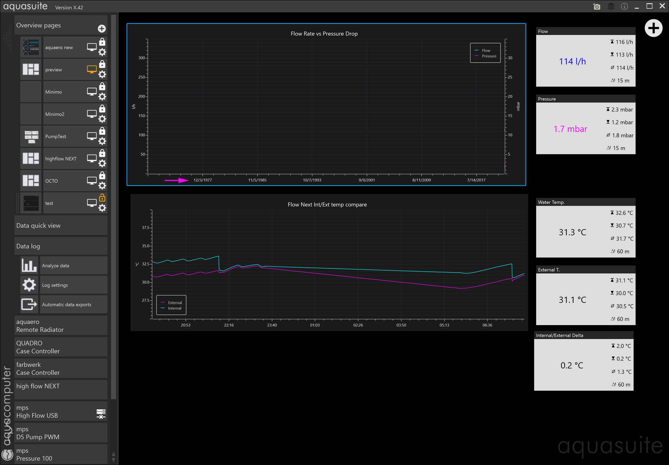Click the info icon in title bar
This screenshot has width=669, height=465.
pos(624,6)
